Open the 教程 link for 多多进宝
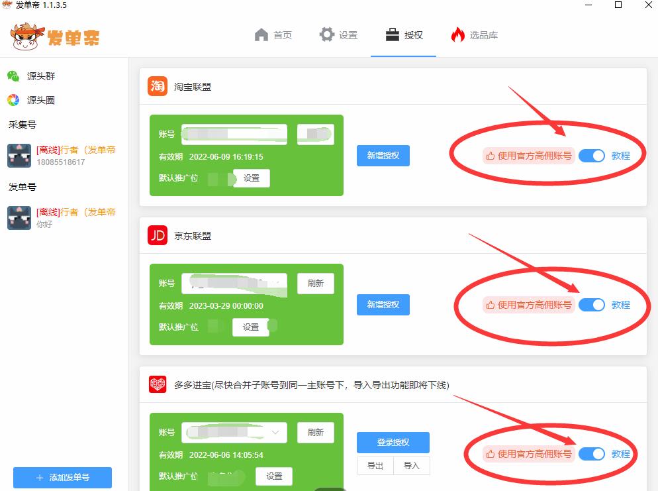The image size is (658, 491). tap(621, 454)
